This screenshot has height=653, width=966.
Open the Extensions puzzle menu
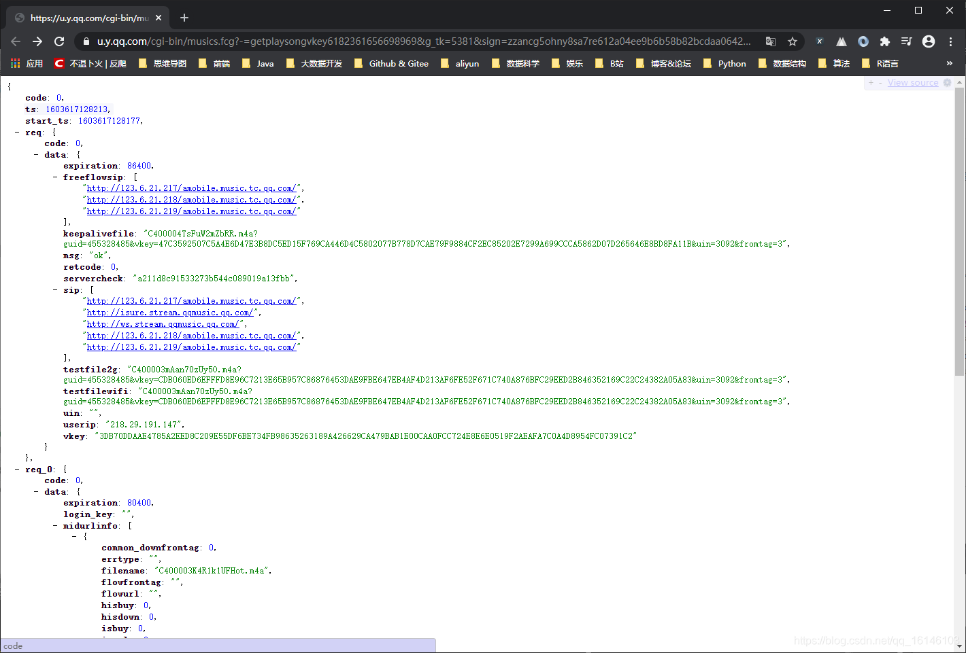(884, 41)
